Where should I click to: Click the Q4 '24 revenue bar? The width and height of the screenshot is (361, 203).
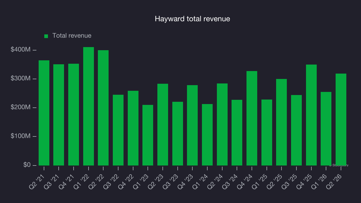coord(252,118)
